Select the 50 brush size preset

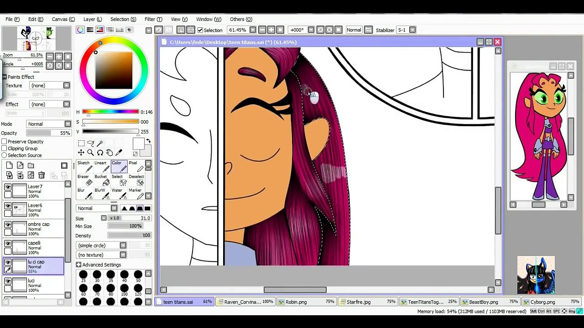(138, 276)
